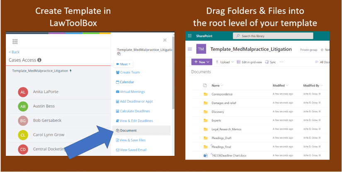The width and height of the screenshot is (342, 172).
Task: Open the Calendar menu item
Action: pyautogui.click(x=125, y=82)
